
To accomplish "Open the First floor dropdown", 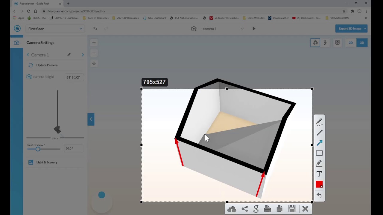I will 55,29.
